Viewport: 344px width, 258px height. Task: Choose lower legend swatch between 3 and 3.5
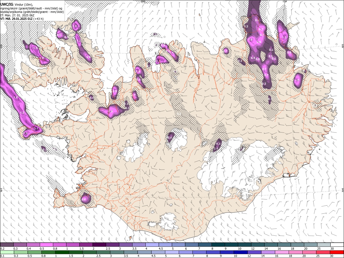[117, 252]
